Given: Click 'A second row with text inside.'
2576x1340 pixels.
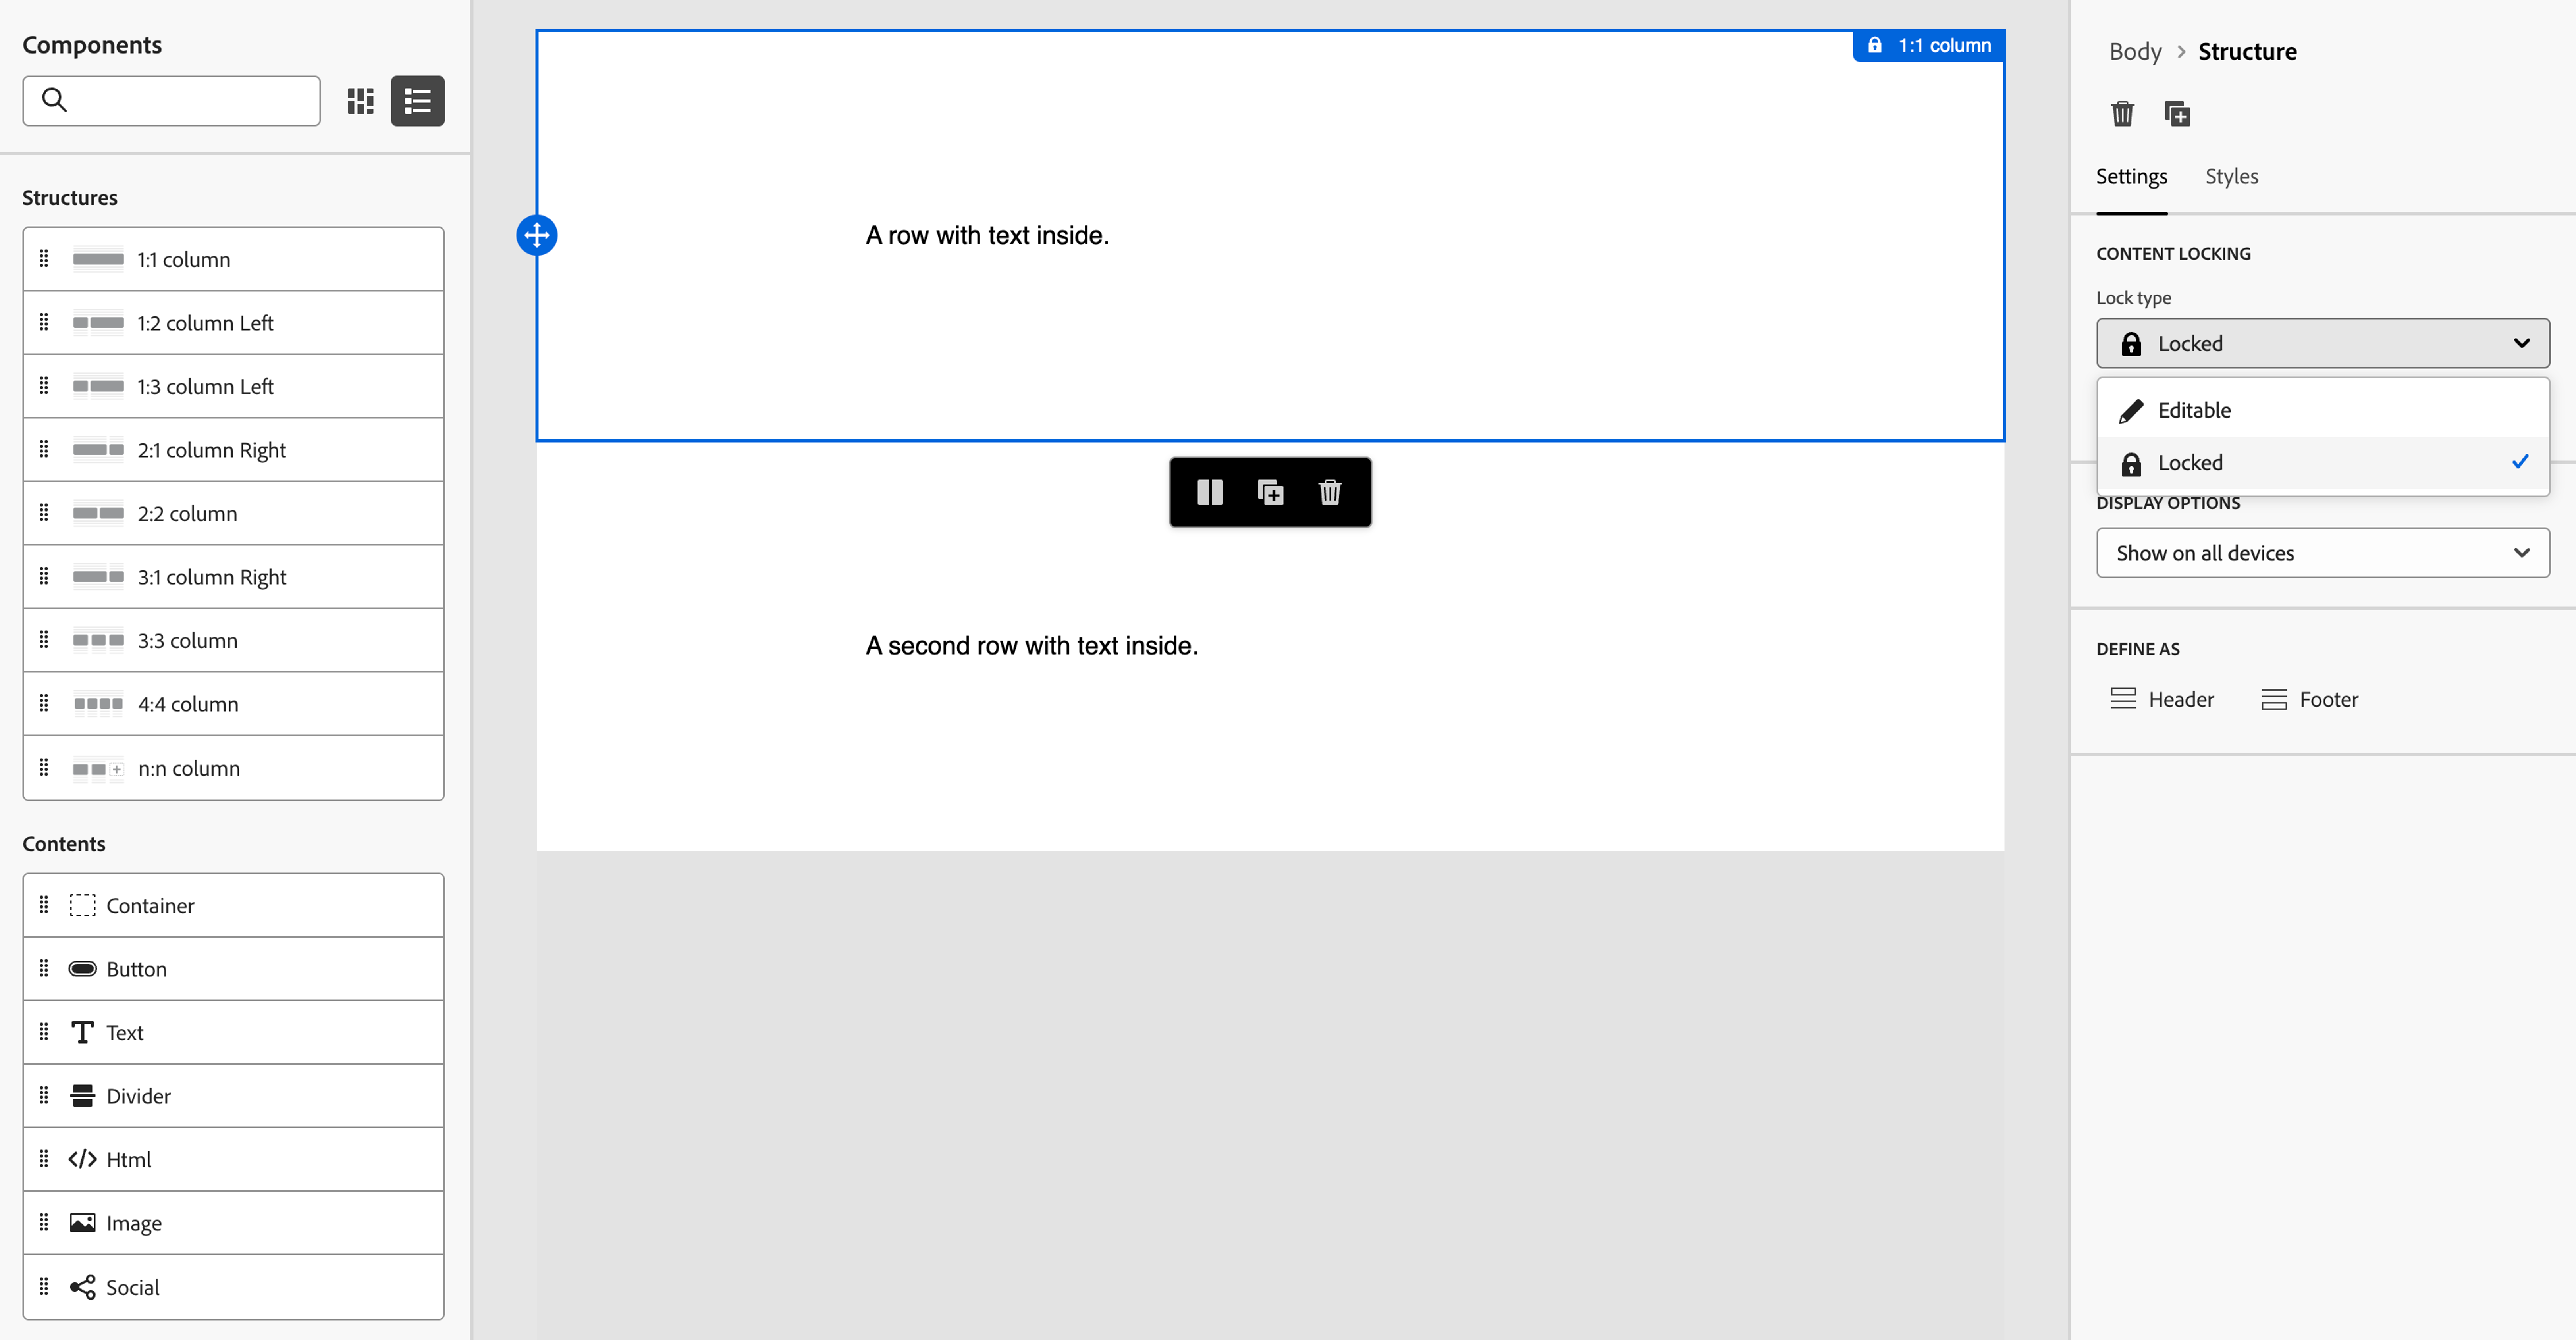Looking at the screenshot, I should click(x=1031, y=646).
